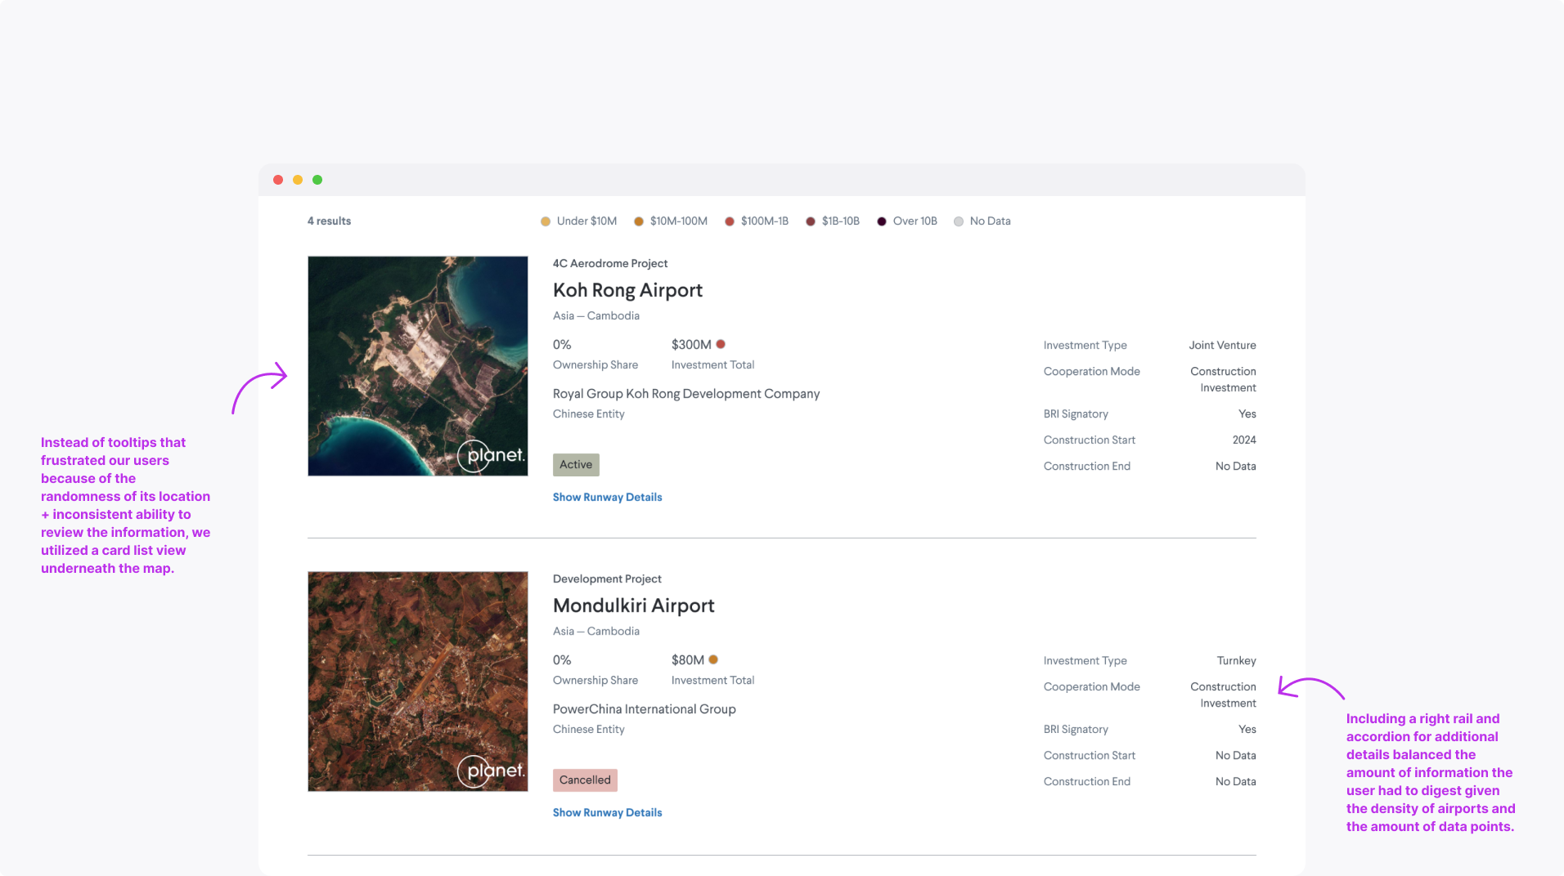
Task: Click the orange dot beside $80M
Action: click(x=713, y=659)
